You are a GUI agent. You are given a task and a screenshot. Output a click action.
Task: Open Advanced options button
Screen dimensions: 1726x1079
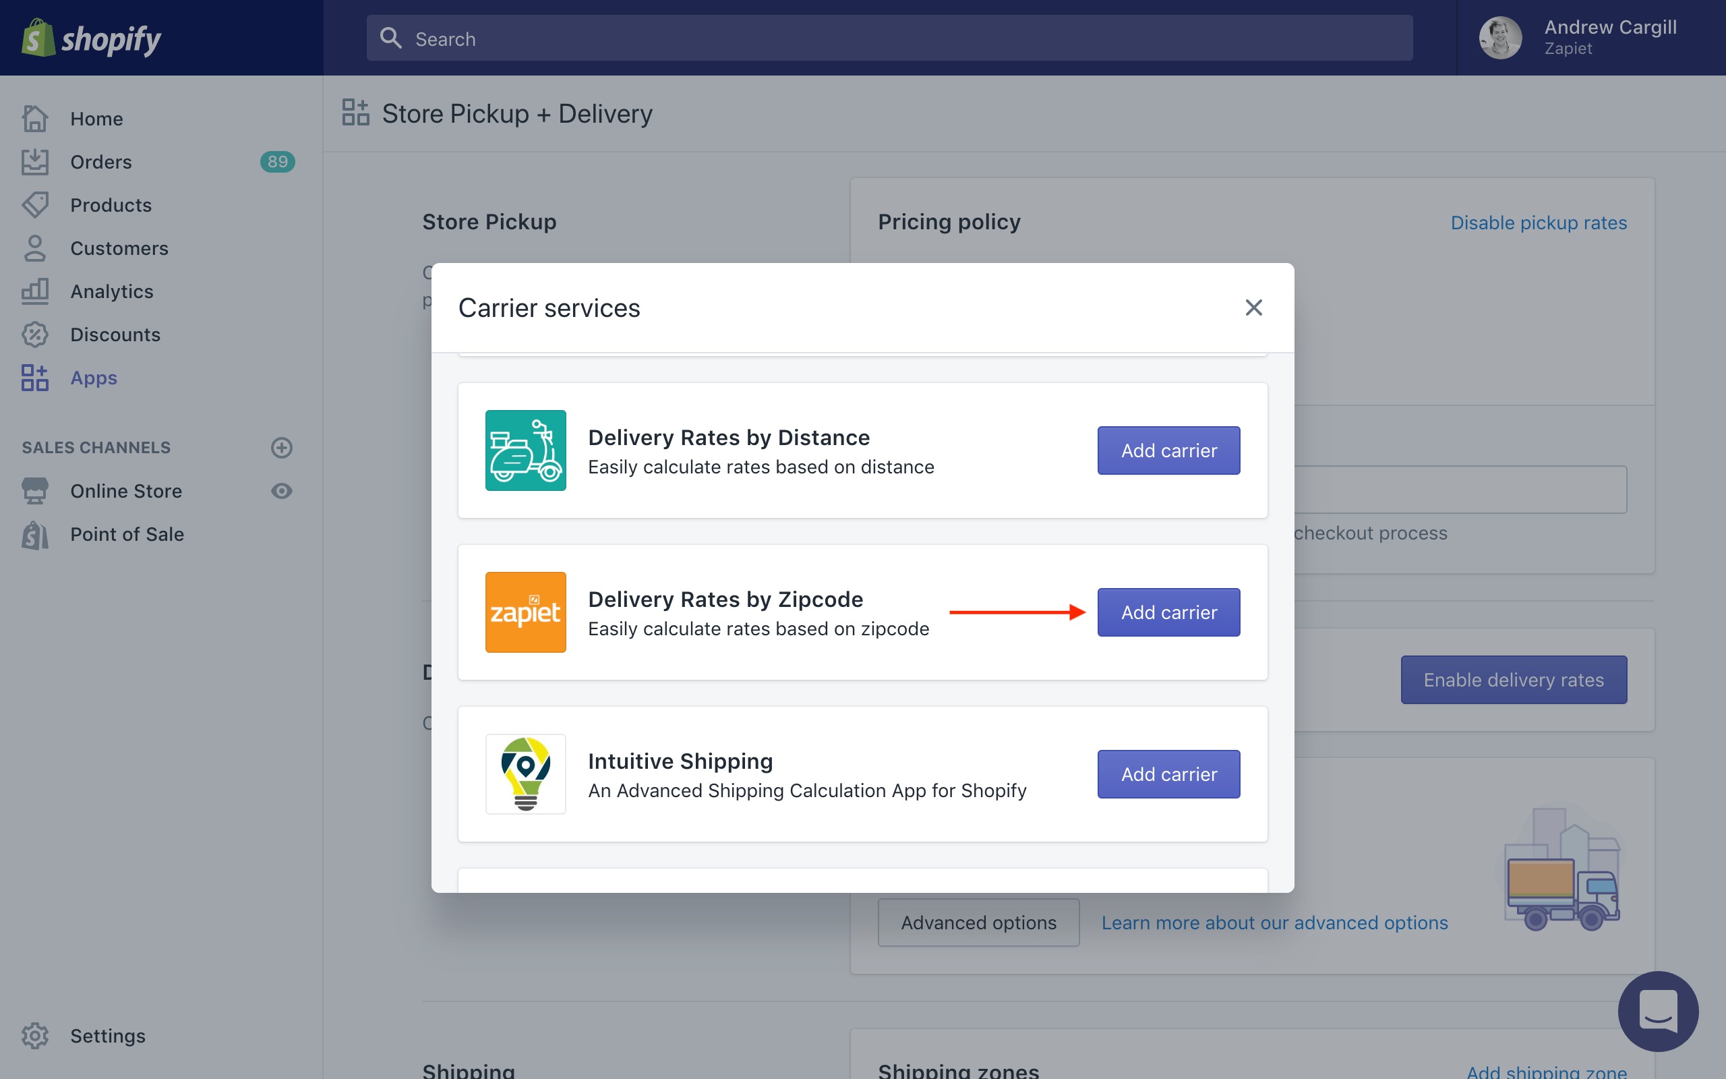978,923
